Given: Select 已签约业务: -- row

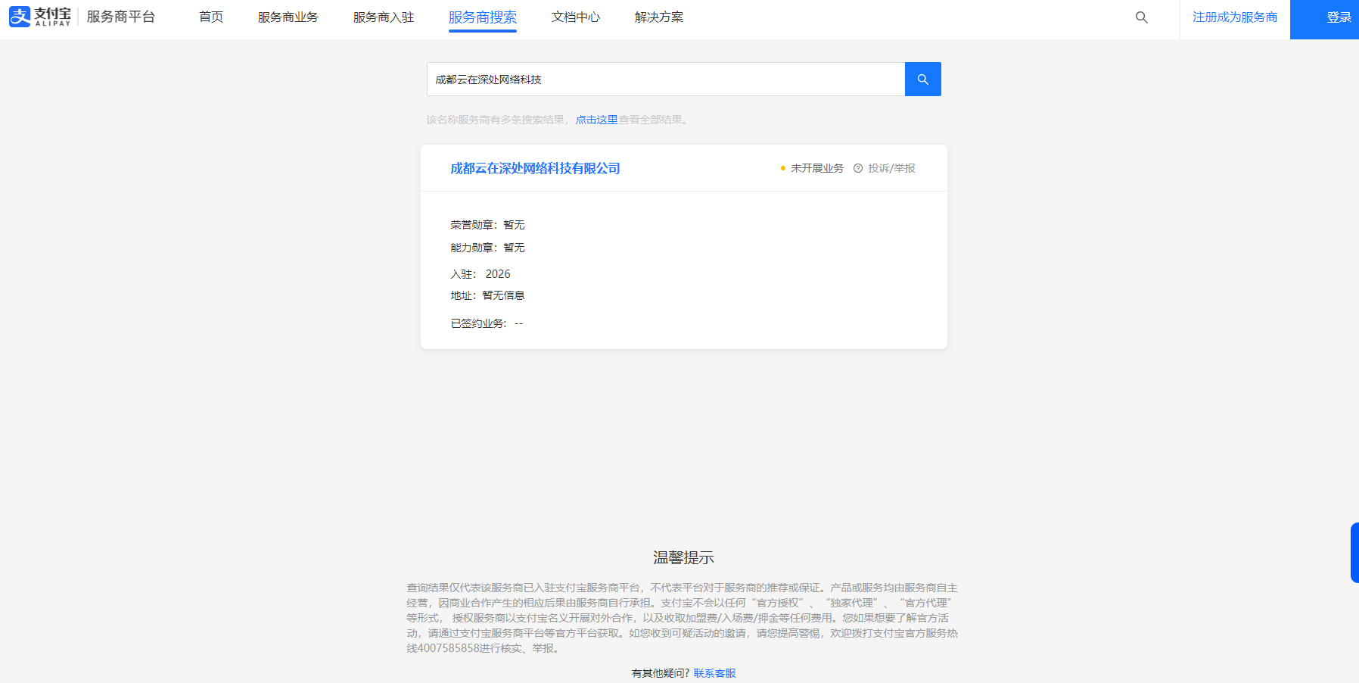Looking at the screenshot, I should tap(487, 323).
